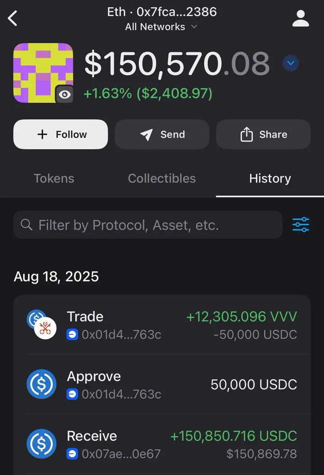The image size is (324, 475).
Task: Focus the Filter by Protocol search field
Action: pos(148,225)
